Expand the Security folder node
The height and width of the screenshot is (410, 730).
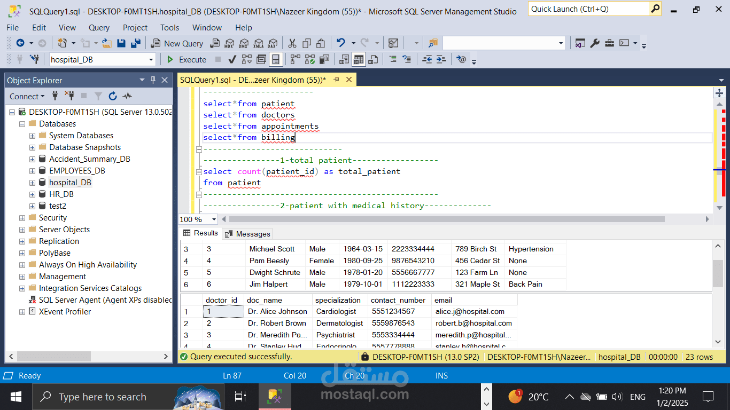point(22,218)
